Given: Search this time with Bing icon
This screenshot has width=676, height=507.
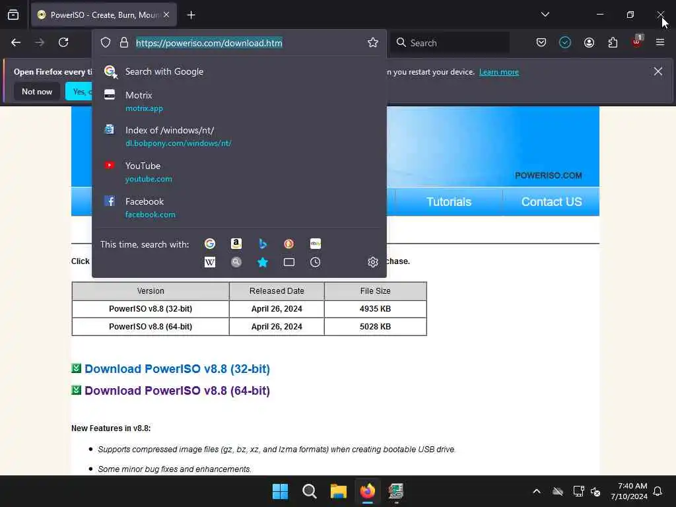Looking at the screenshot, I should pyautogui.click(x=263, y=244).
